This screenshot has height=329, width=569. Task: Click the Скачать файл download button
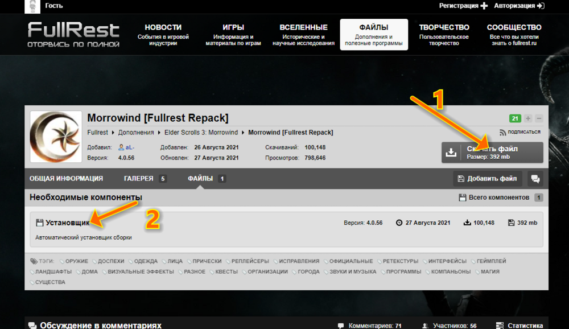click(492, 152)
